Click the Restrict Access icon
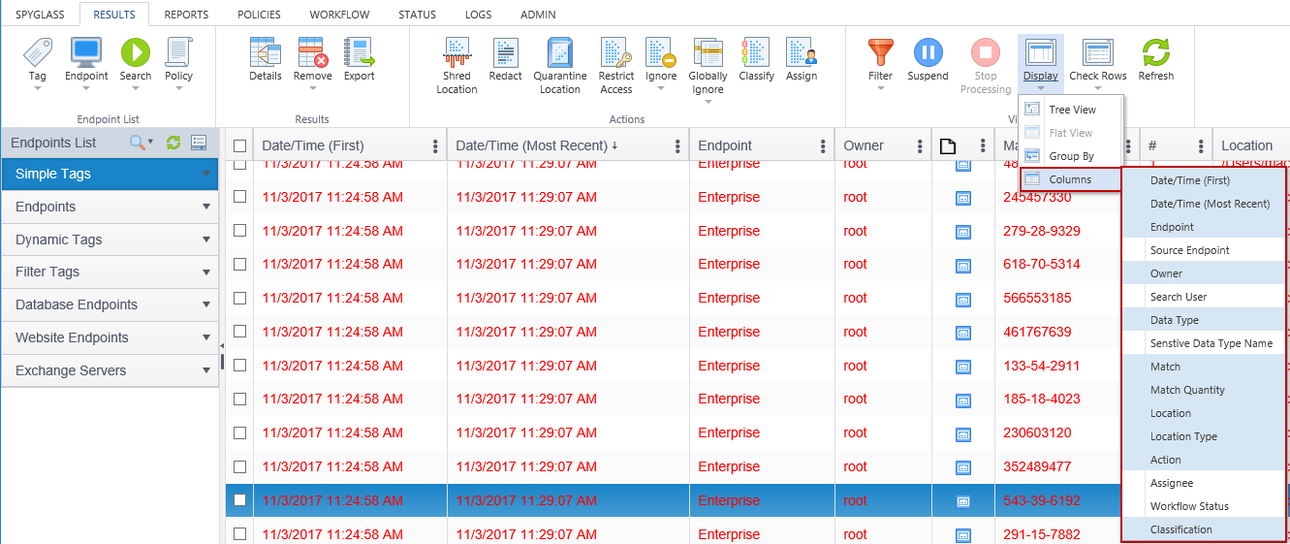 pyautogui.click(x=615, y=52)
